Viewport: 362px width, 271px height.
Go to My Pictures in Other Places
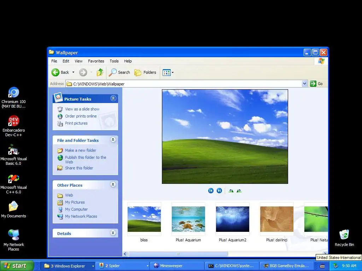click(75, 202)
